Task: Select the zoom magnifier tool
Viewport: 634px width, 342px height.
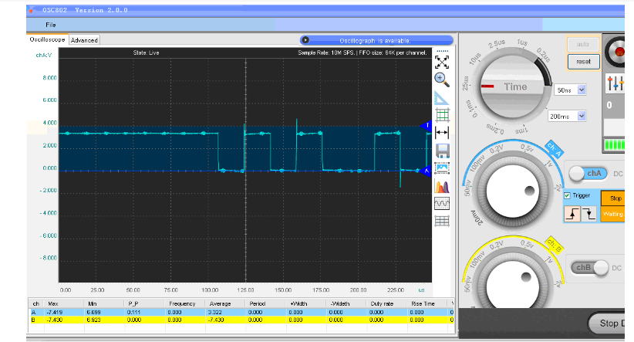Action: tap(443, 79)
